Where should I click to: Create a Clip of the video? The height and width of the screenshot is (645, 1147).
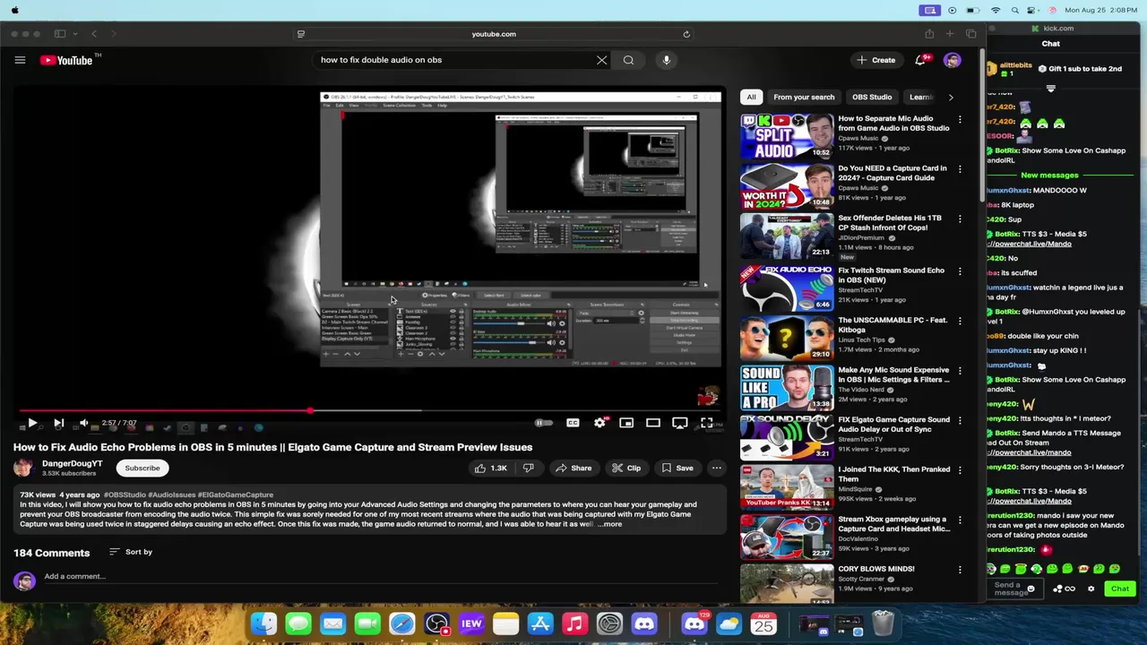click(x=626, y=468)
